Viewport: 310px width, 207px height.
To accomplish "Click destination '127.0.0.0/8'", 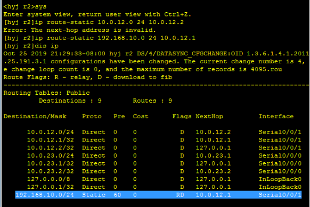I will [48, 179].
